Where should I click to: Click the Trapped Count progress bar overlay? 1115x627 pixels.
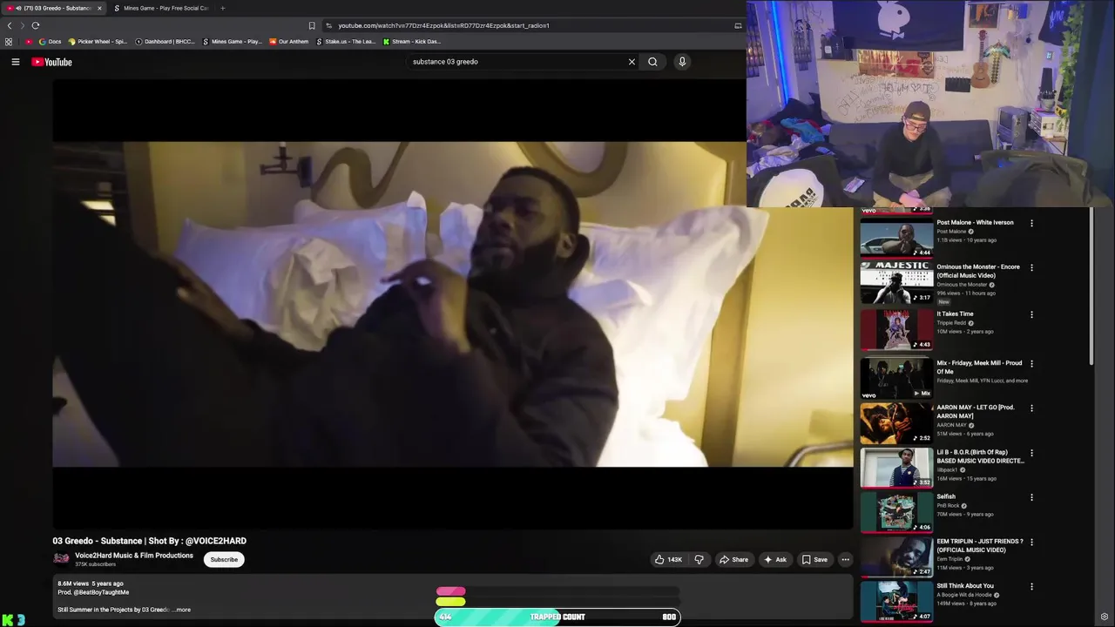click(x=557, y=617)
